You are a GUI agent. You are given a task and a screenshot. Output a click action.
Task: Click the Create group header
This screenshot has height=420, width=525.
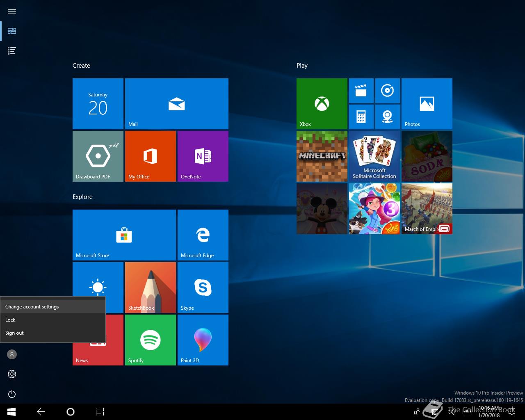(x=81, y=66)
